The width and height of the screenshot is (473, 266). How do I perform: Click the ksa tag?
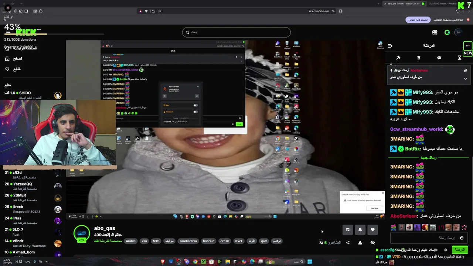pyautogui.click(x=144, y=241)
